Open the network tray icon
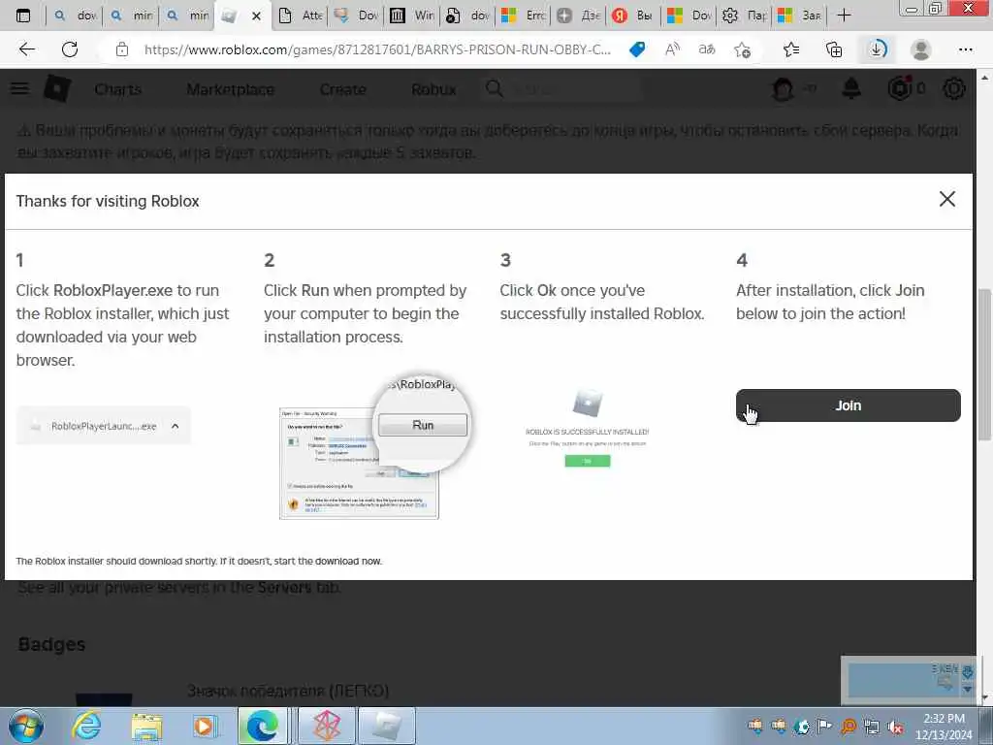Viewport: 993px width, 745px height. (872, 726)
